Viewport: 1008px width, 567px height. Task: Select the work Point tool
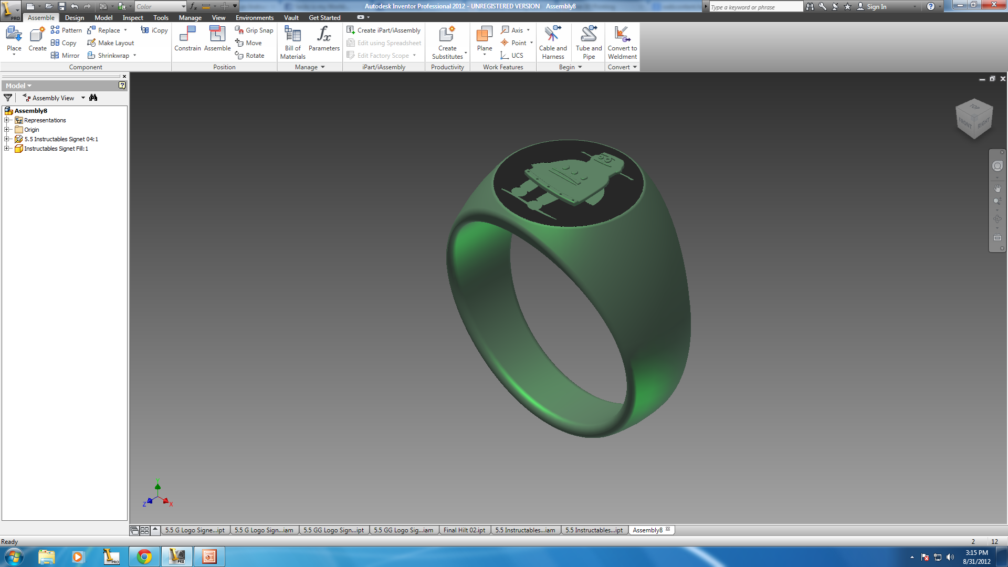point(513,43)
